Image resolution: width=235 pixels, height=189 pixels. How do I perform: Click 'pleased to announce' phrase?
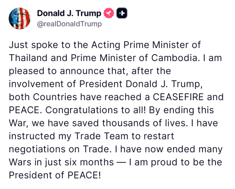click(56, 71)
